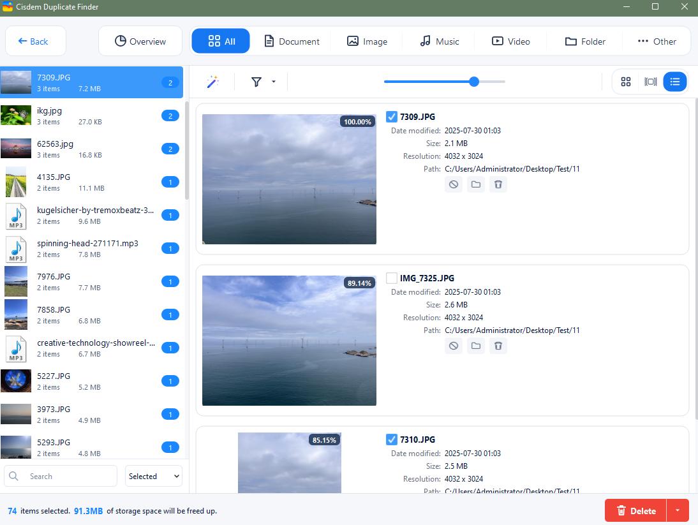Select the All tab
Image resolution: width=698 pixels, height=525 pixels.
[221, 41]
